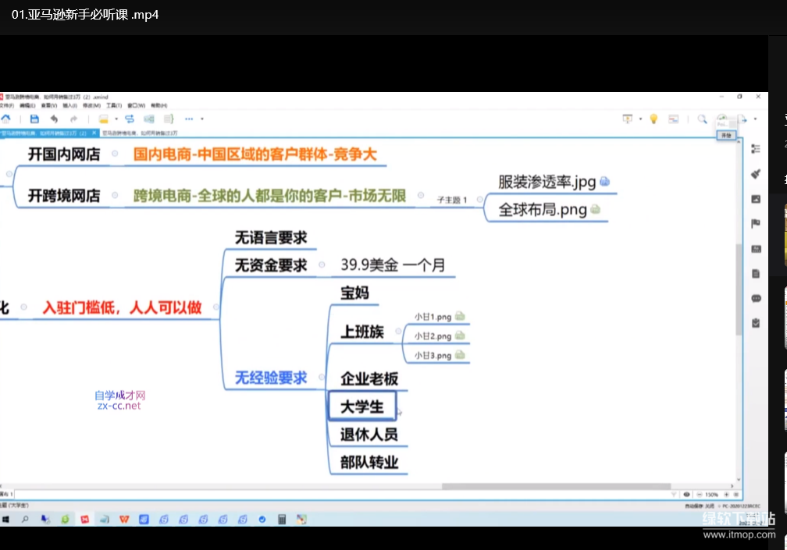This screenshot has width=787, height=550.
Task: Open the Outline panel from right sidebar
Action: coord(755,149)
